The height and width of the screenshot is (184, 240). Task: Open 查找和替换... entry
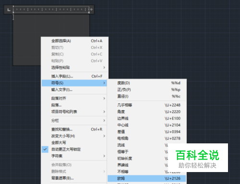74,130
